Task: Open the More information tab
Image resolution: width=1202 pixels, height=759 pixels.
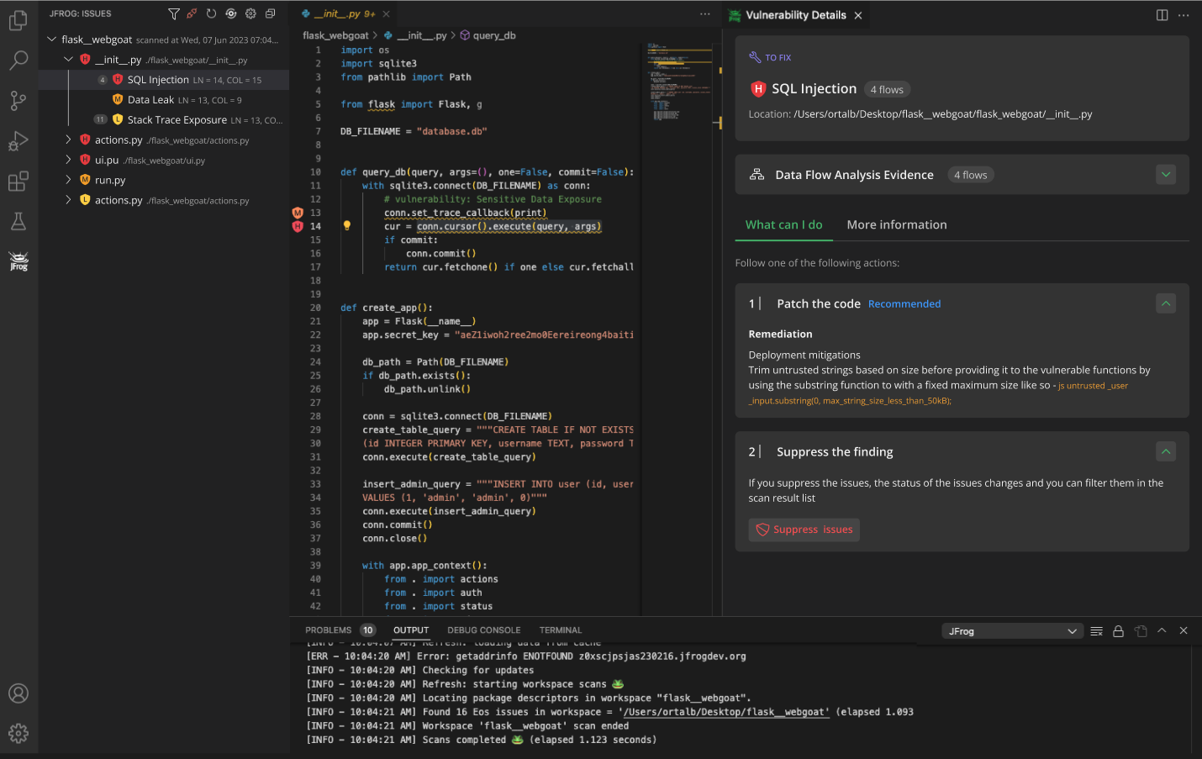Action: point(897,224)
